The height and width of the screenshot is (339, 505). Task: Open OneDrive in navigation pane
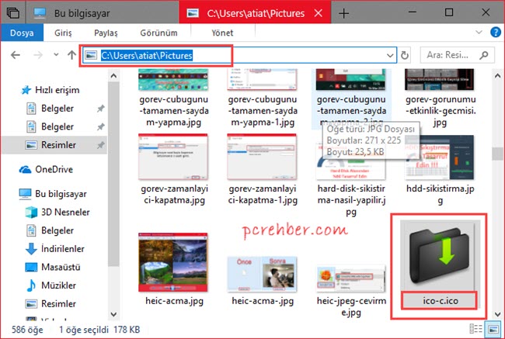(x=54, y=169)
